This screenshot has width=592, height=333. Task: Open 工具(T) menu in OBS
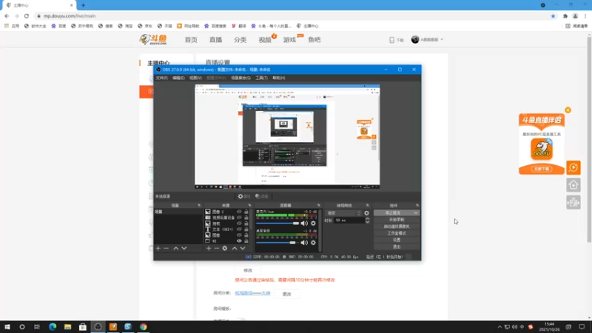pyautogui.click(x=261, y=78)
